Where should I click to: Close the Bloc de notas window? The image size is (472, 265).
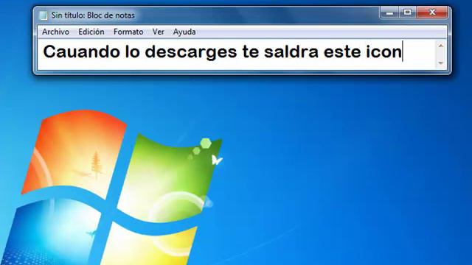click(x=432, y=13)
